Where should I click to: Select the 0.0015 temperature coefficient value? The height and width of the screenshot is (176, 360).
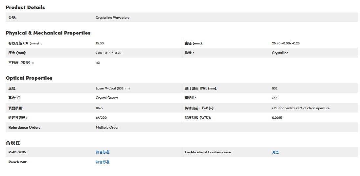tap(277, 118)
